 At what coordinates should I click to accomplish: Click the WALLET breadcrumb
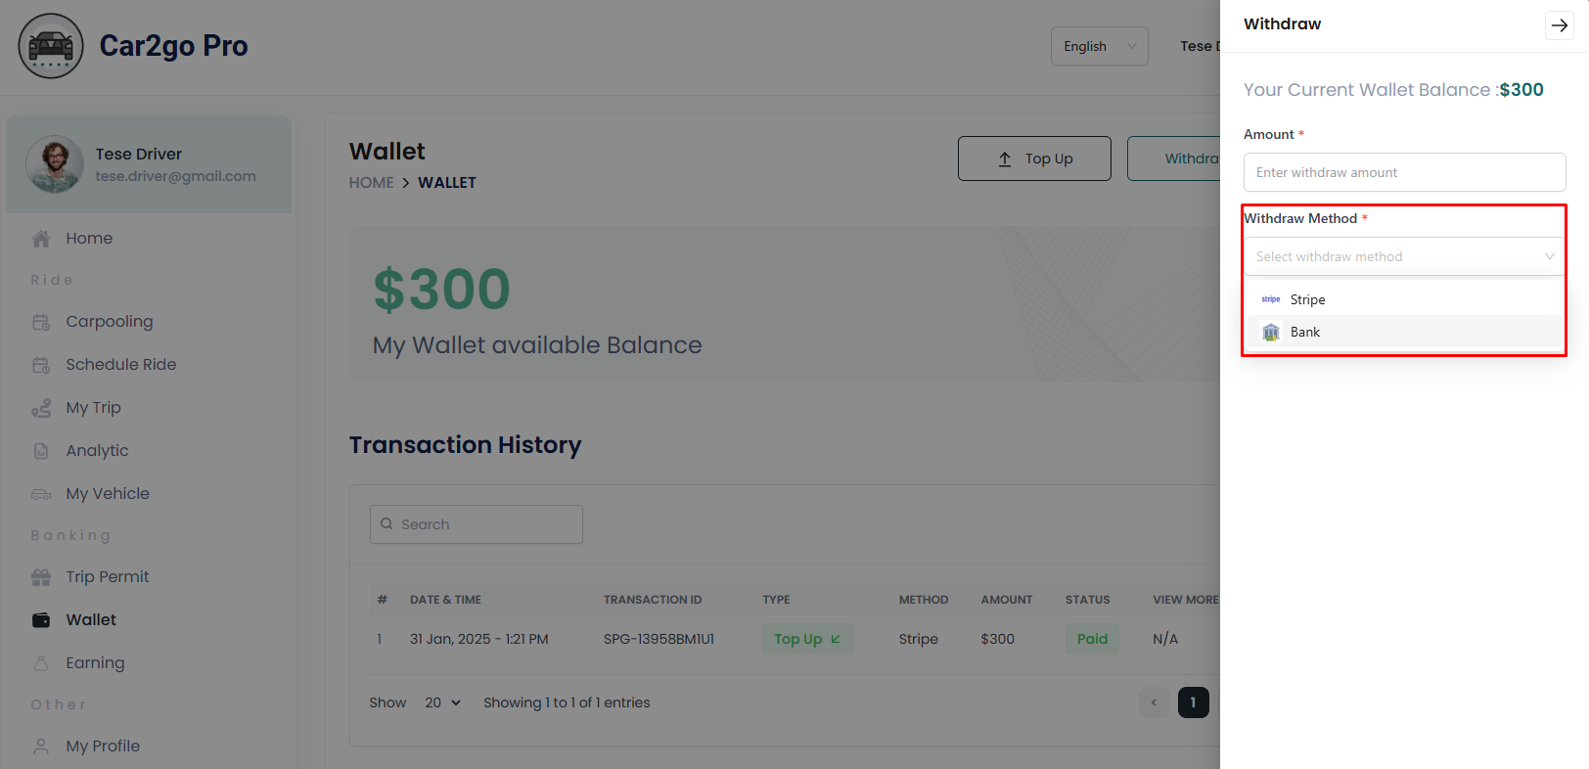pos(447,183)
